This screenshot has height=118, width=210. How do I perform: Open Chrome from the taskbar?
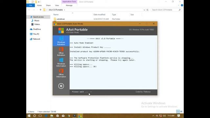[x=69, y=116]
